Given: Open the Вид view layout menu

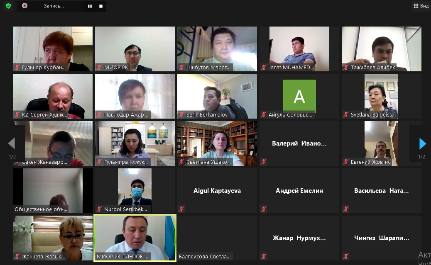Looking at the screenshot, I should click(421, 6).
